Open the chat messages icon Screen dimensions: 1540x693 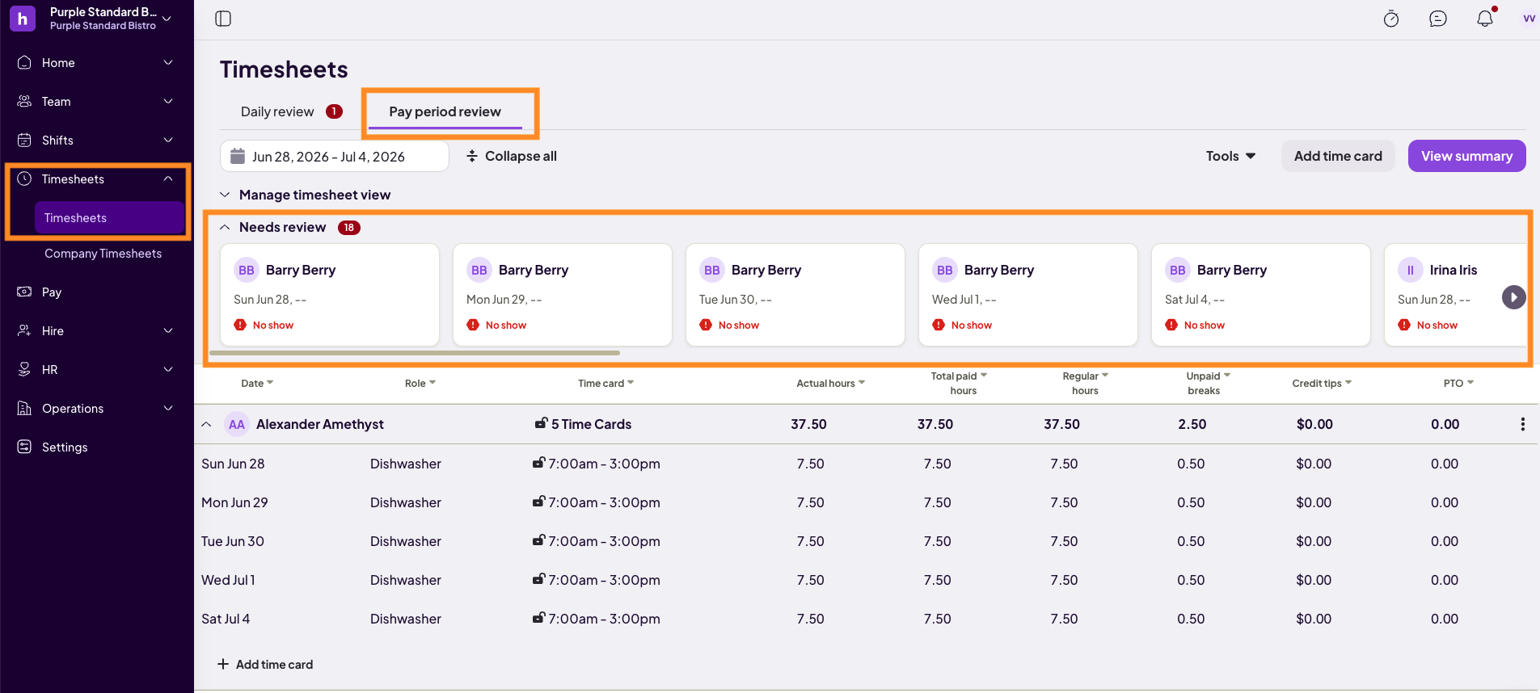click(1438, 19)
